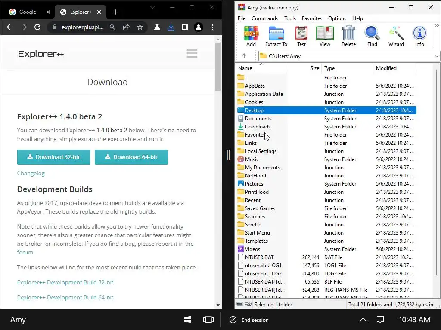
Task: Click the zoom magnifier icon in address bar
Action: [x=112, y=27]
